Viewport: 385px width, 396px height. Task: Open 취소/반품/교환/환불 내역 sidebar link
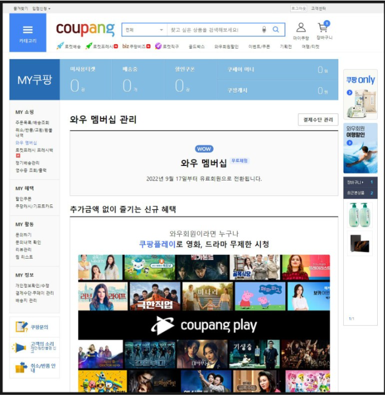click(34, 132)
